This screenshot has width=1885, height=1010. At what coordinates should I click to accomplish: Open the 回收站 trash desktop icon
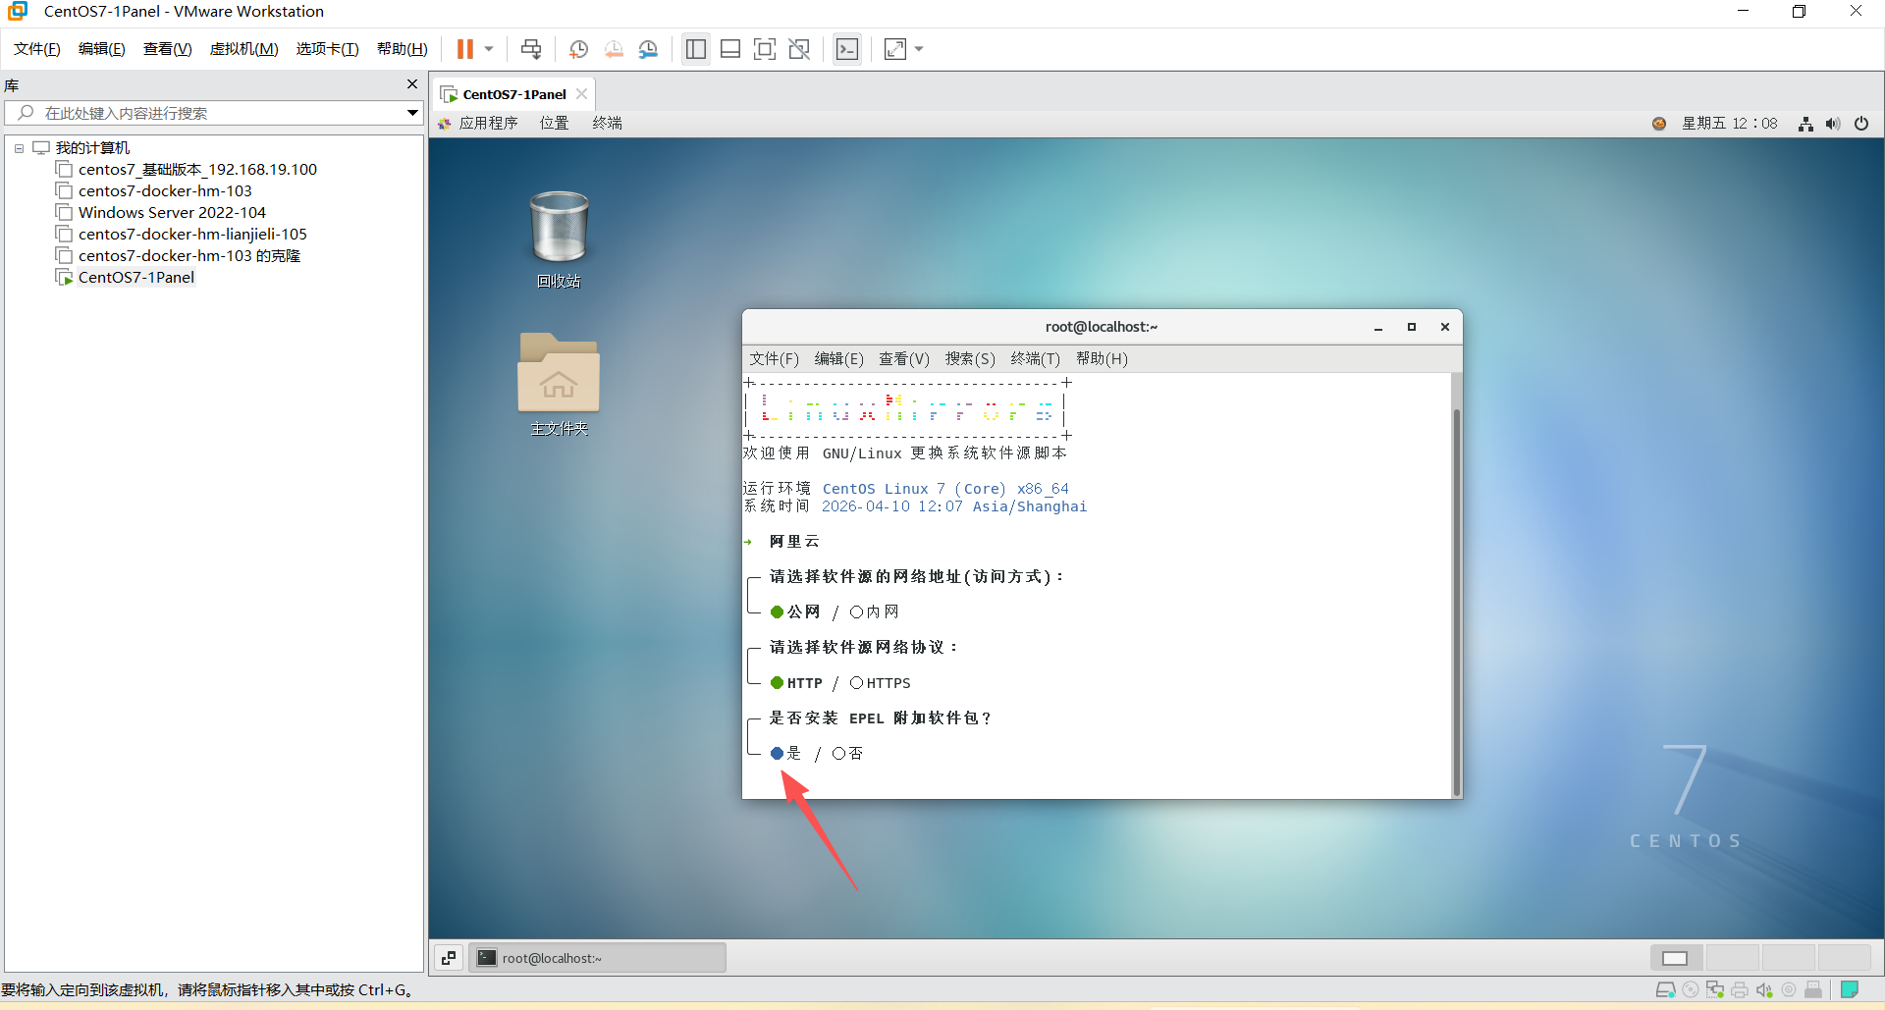click(559, 239)
